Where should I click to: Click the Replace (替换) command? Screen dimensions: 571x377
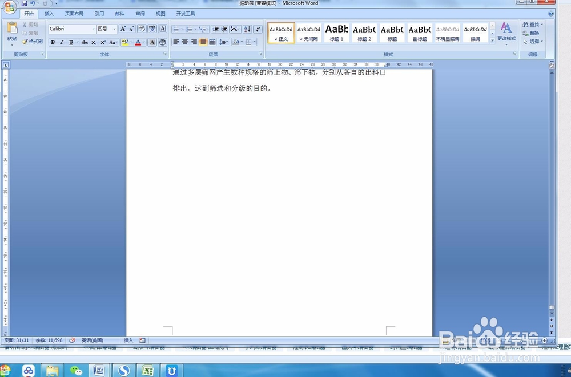[x=531, y=33]
